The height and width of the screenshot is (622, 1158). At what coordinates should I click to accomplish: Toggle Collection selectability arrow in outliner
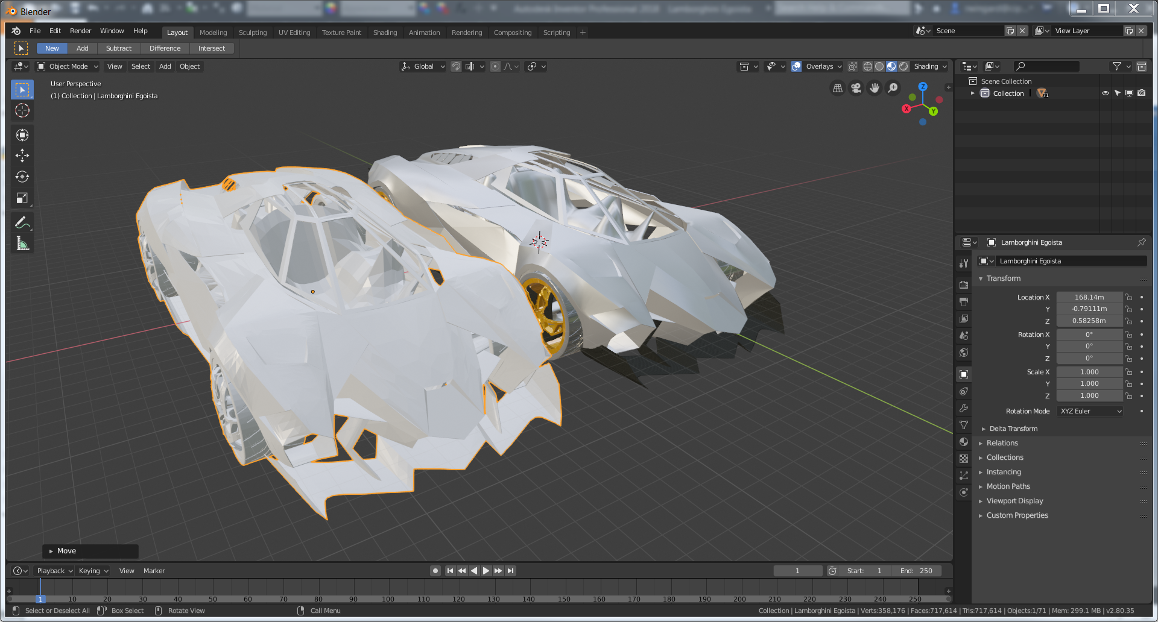click(1118, 93)
